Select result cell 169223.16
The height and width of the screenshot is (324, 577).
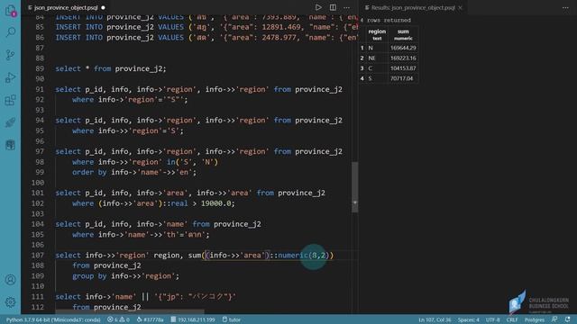403,58
